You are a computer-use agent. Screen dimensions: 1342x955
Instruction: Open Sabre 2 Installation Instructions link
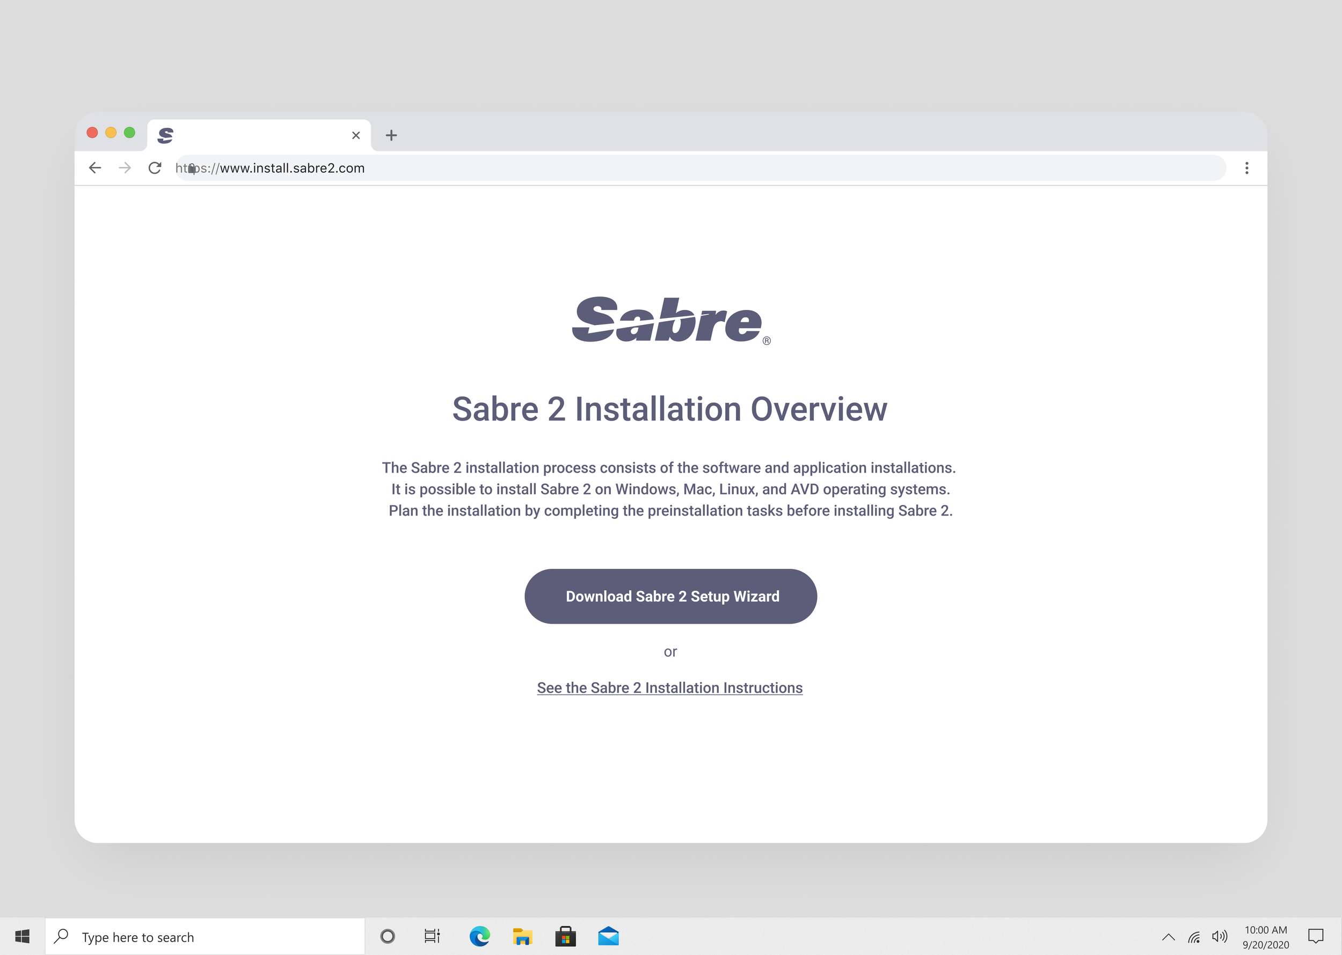(669, 688)
